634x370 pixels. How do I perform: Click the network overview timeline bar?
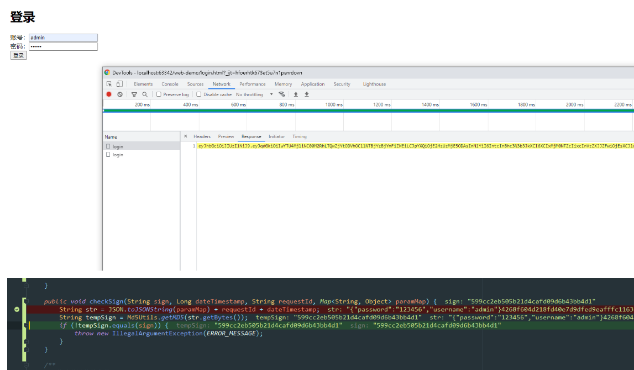pyautogui.click(x=368, y=110)
